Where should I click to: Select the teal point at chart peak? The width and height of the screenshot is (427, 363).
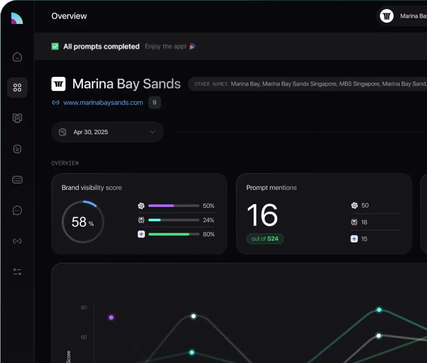(379, 310)
